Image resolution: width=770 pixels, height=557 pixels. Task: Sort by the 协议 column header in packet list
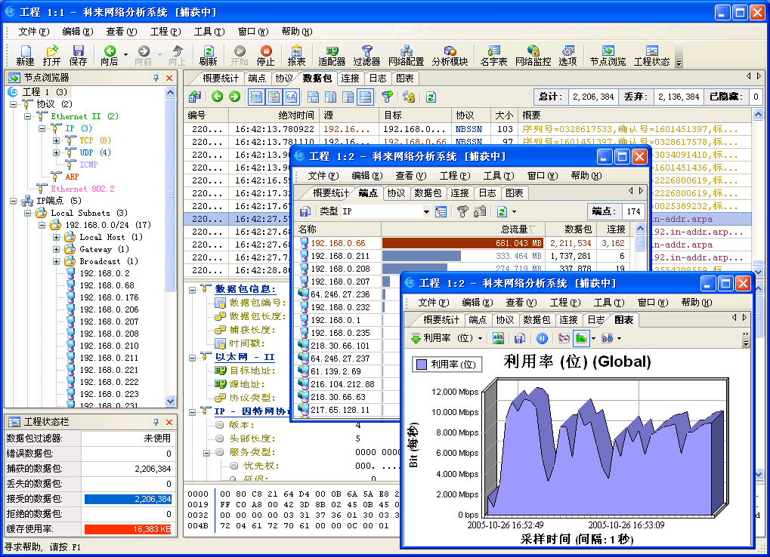tap(471, 115)
